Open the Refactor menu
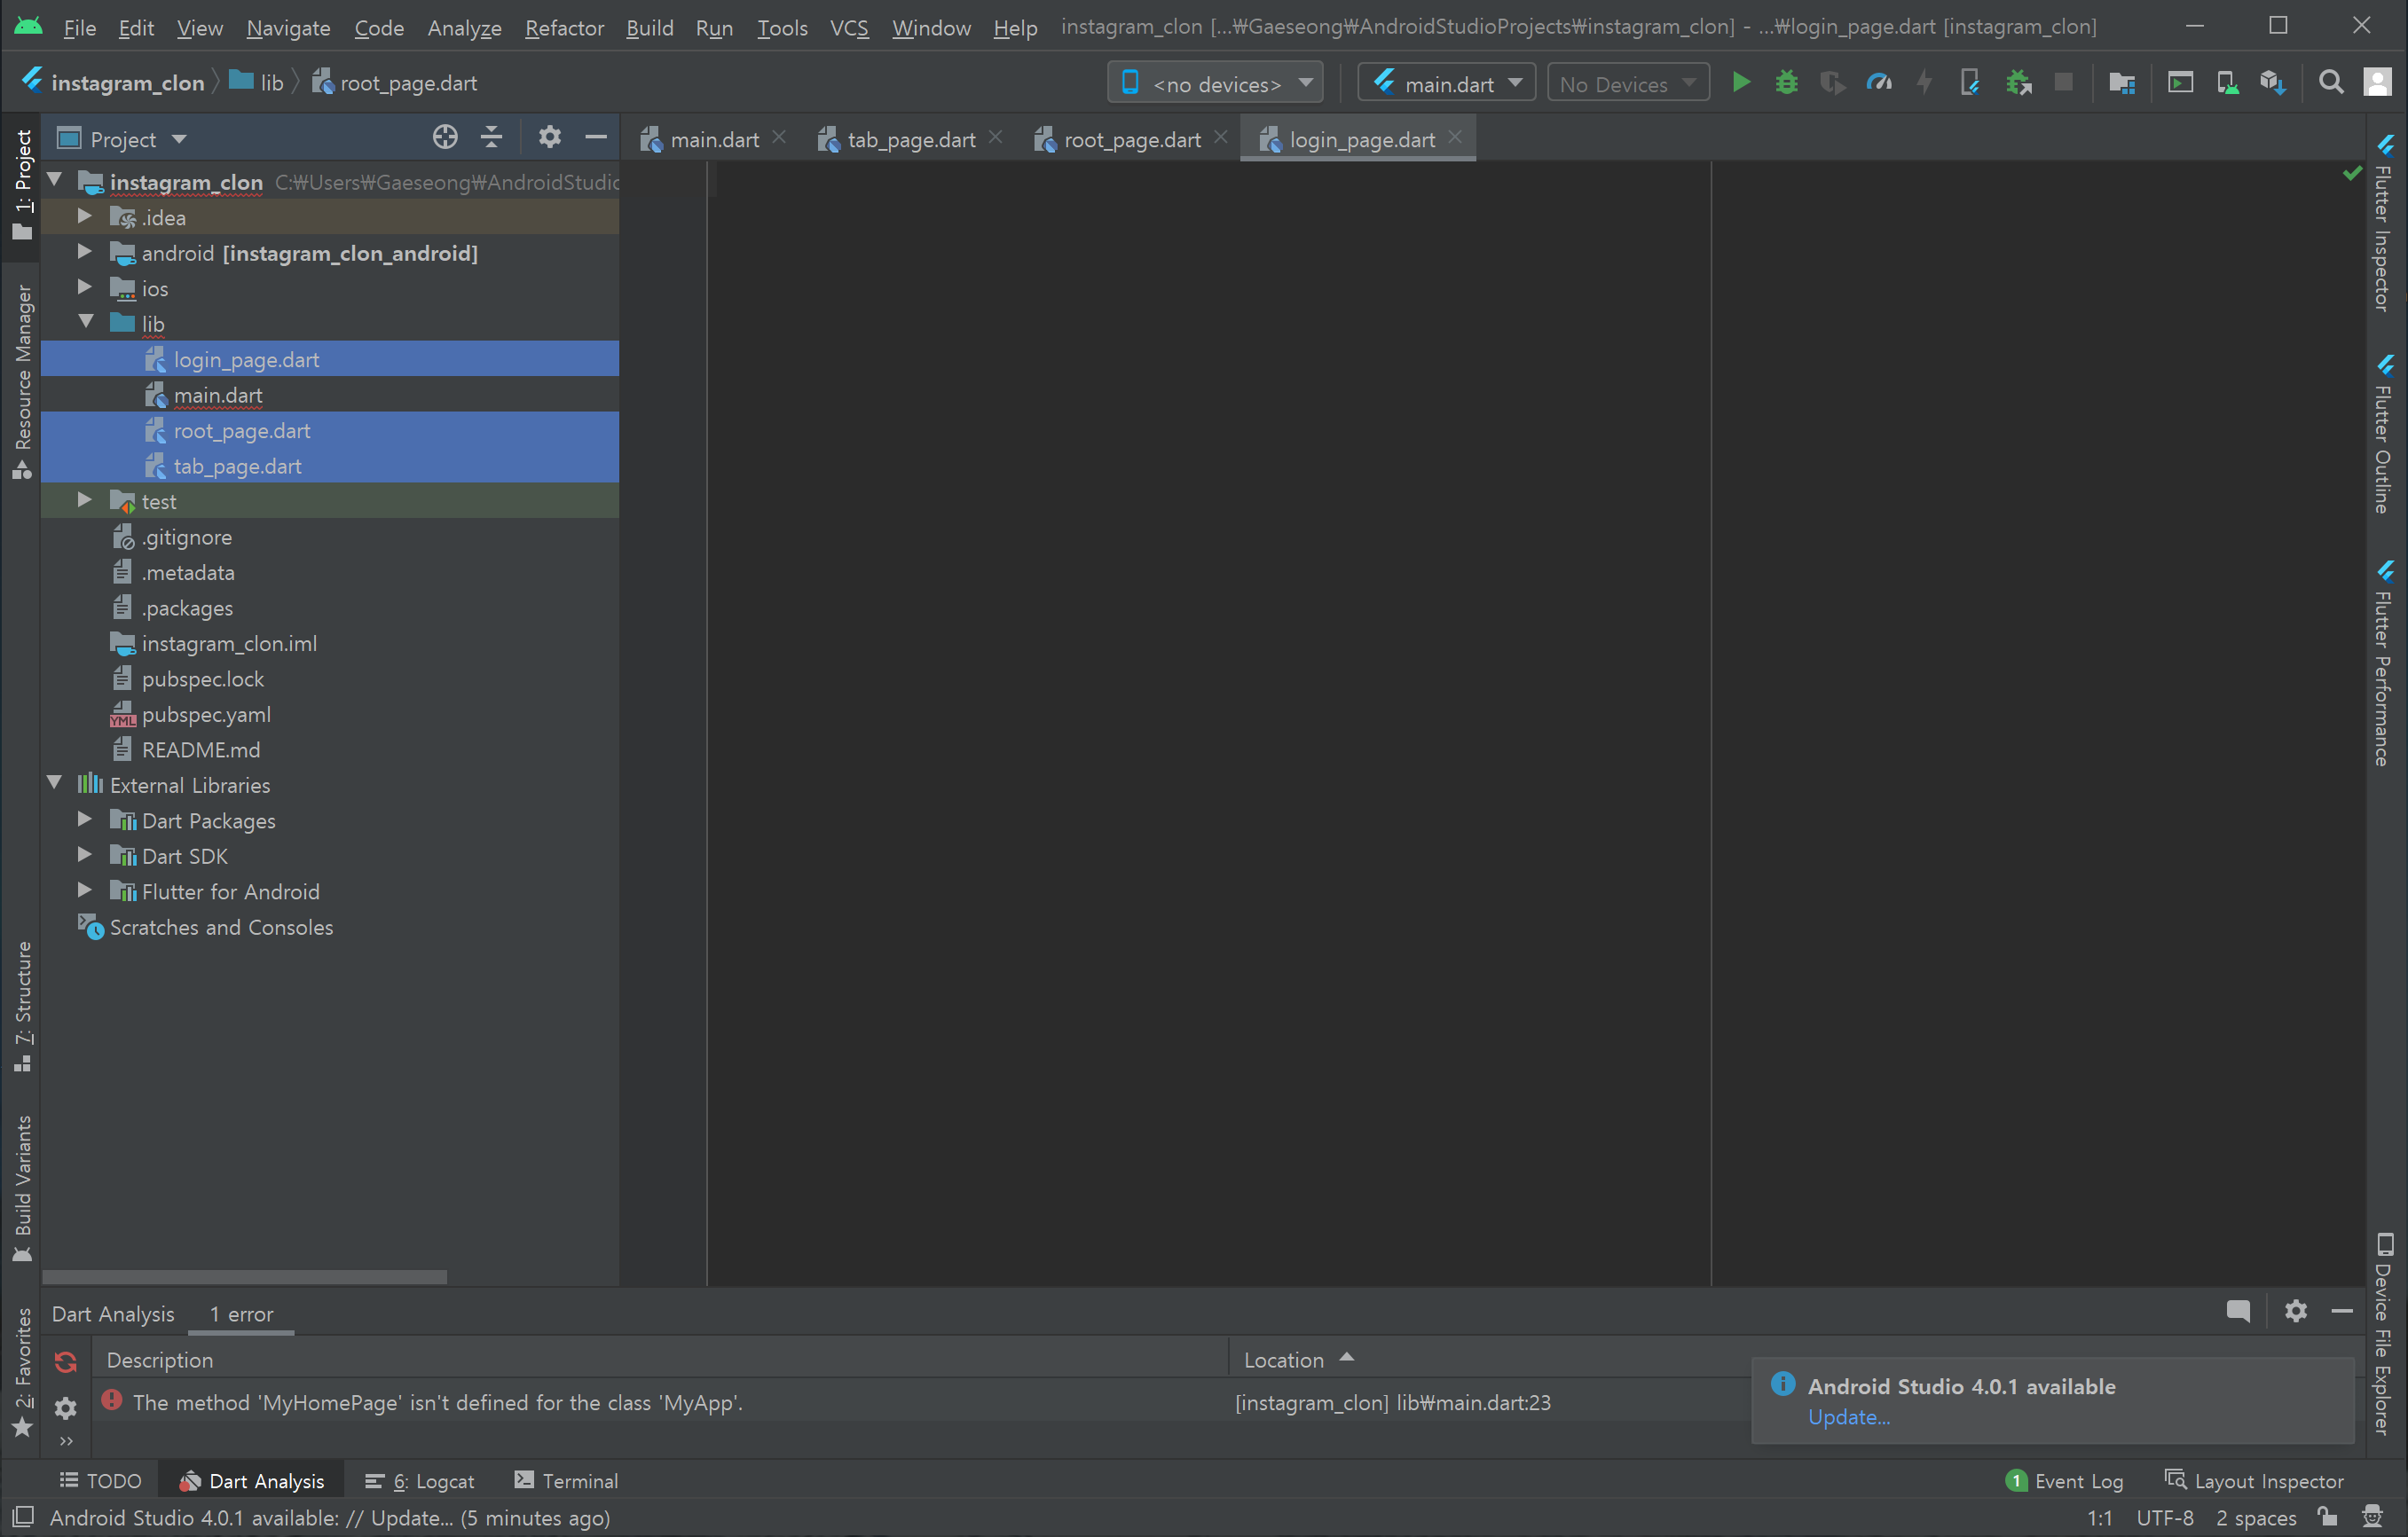 pos(564,27)
